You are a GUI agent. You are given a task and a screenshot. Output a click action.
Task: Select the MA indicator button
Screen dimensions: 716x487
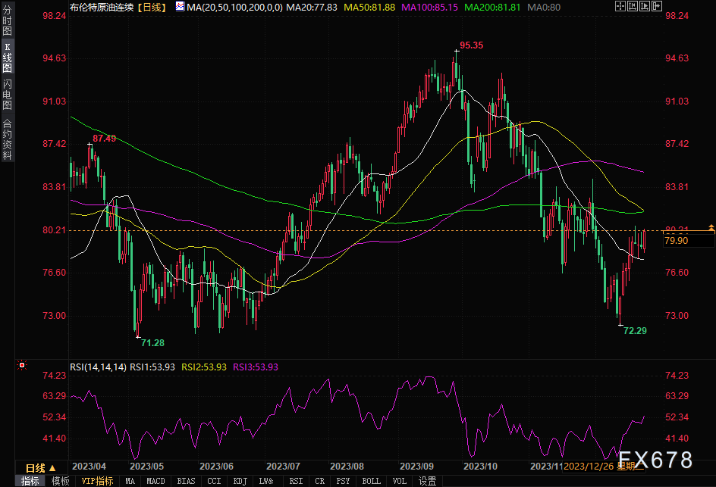(x=130, y=481)
